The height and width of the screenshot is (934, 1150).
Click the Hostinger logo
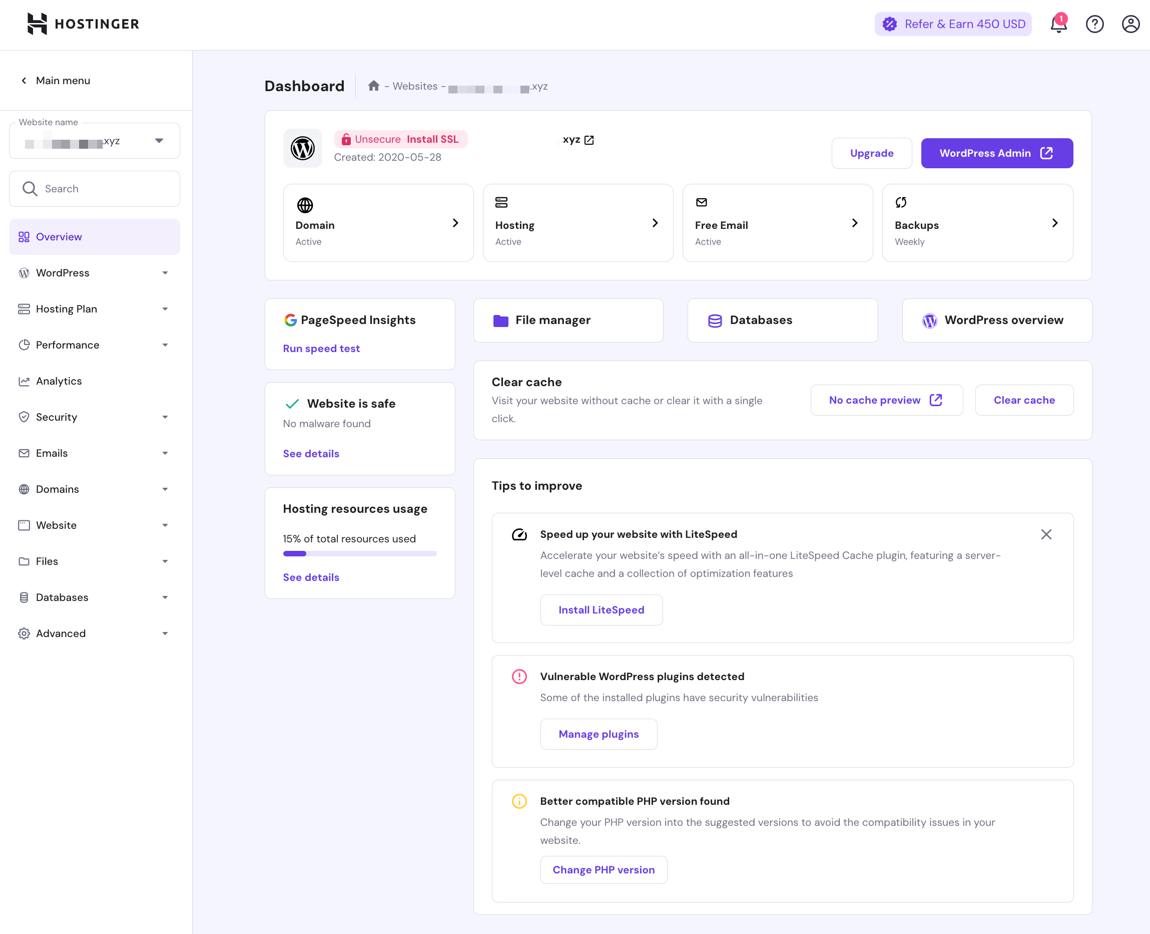tap(82, 24)
